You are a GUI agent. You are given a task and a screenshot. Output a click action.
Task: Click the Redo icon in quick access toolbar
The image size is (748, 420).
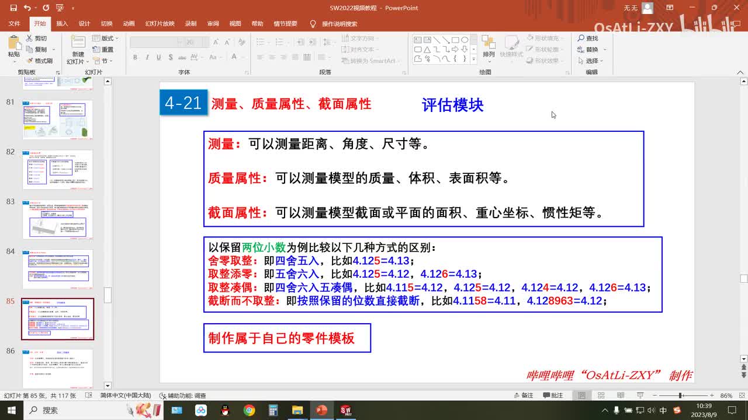(x=46, y=8)
